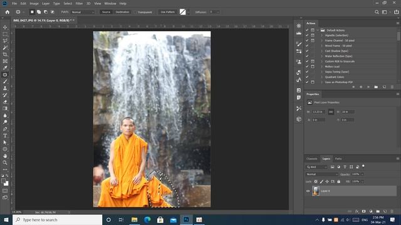The image size is (401, 225).
Task: Select the Rectangular Marquee tool
Action: (5, 34)
